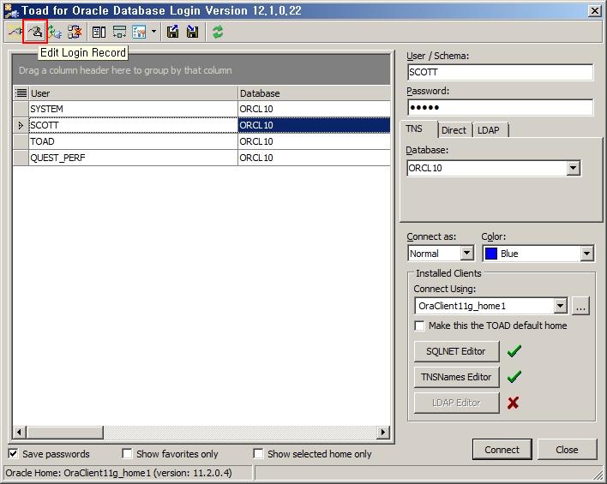
Task: Click the Add Login Record icon
Action: 15,32
